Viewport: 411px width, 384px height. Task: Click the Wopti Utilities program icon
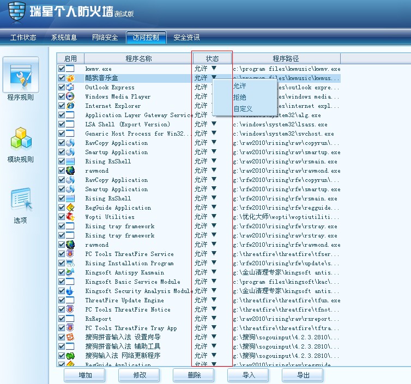coord(70,217)
